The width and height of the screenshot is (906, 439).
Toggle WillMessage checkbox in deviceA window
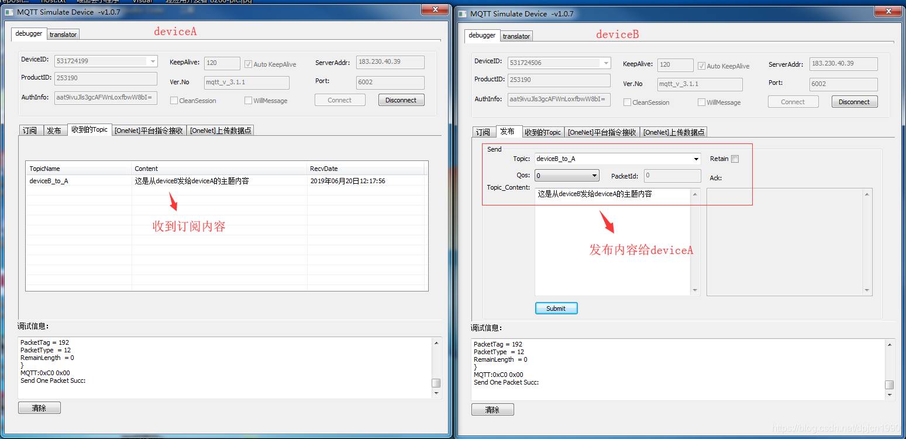(248, 101)
